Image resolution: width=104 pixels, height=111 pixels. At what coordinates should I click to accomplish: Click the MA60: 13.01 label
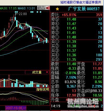[x=26, y=8]
